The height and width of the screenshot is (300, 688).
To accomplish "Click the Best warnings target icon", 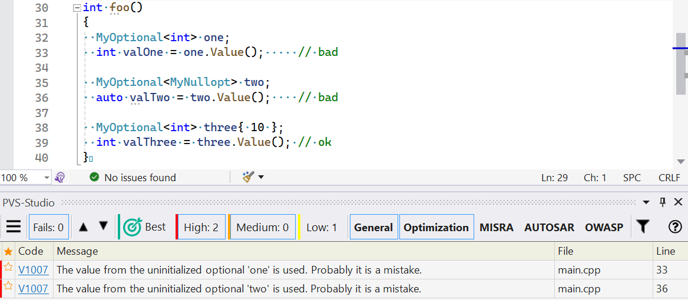I will 134,227.
